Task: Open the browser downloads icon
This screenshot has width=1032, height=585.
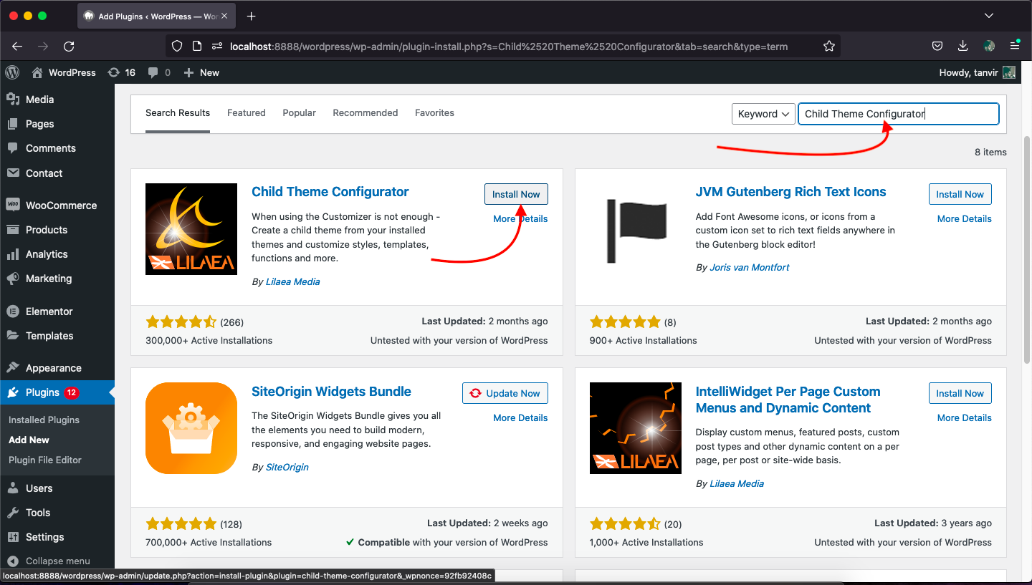Action: pos(962,47)
